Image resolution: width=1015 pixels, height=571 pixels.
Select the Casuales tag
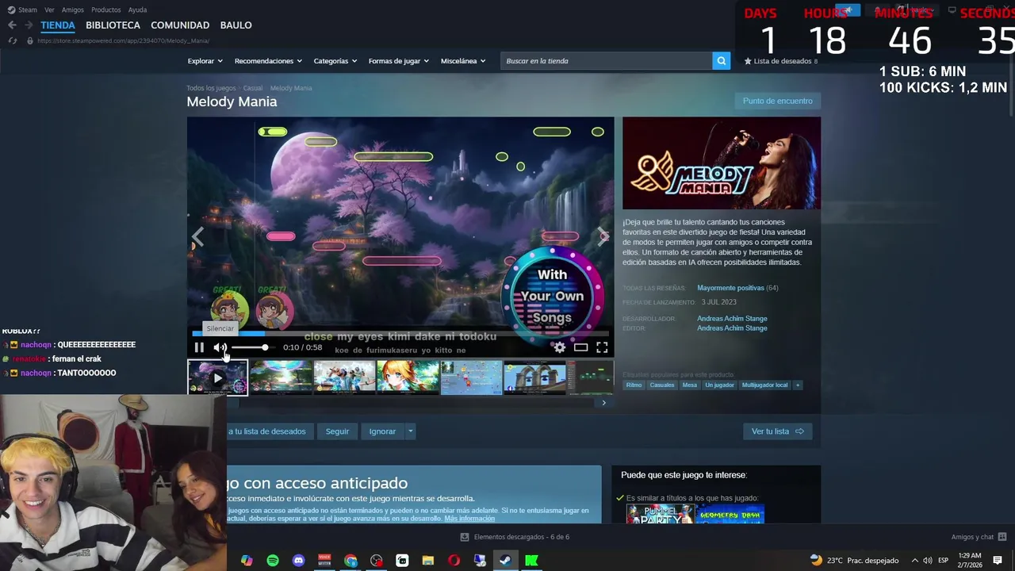point(662,385)
